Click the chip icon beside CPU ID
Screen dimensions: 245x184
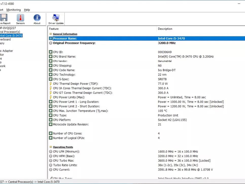pos(51,52)
